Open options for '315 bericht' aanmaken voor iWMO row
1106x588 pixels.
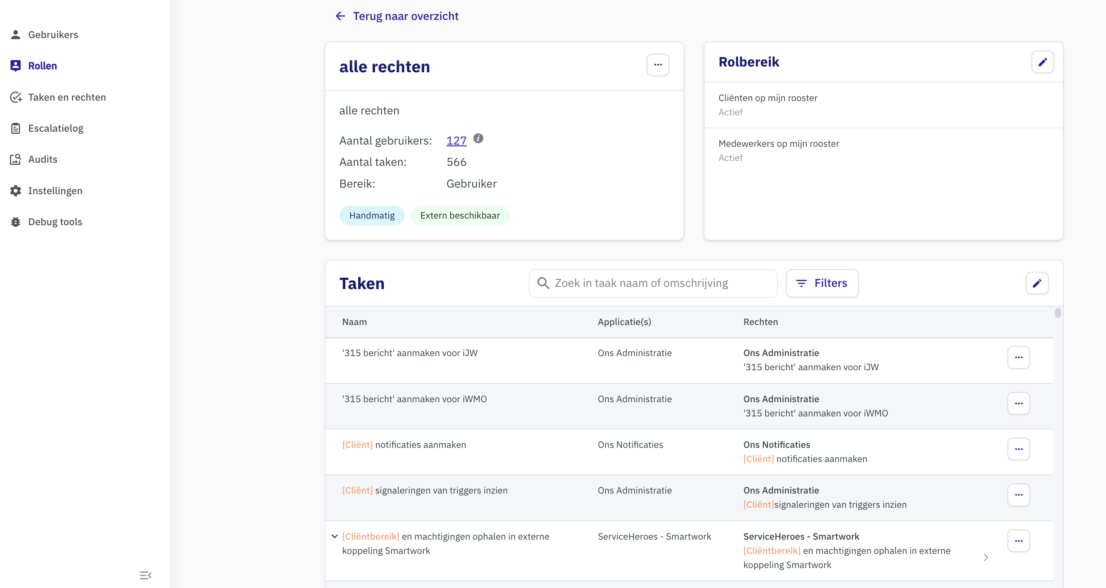click(1019, 404)
